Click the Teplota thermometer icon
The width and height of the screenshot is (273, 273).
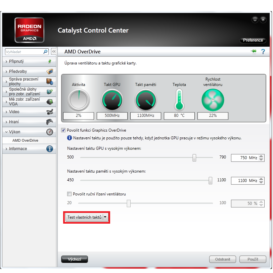coord(179,100)
